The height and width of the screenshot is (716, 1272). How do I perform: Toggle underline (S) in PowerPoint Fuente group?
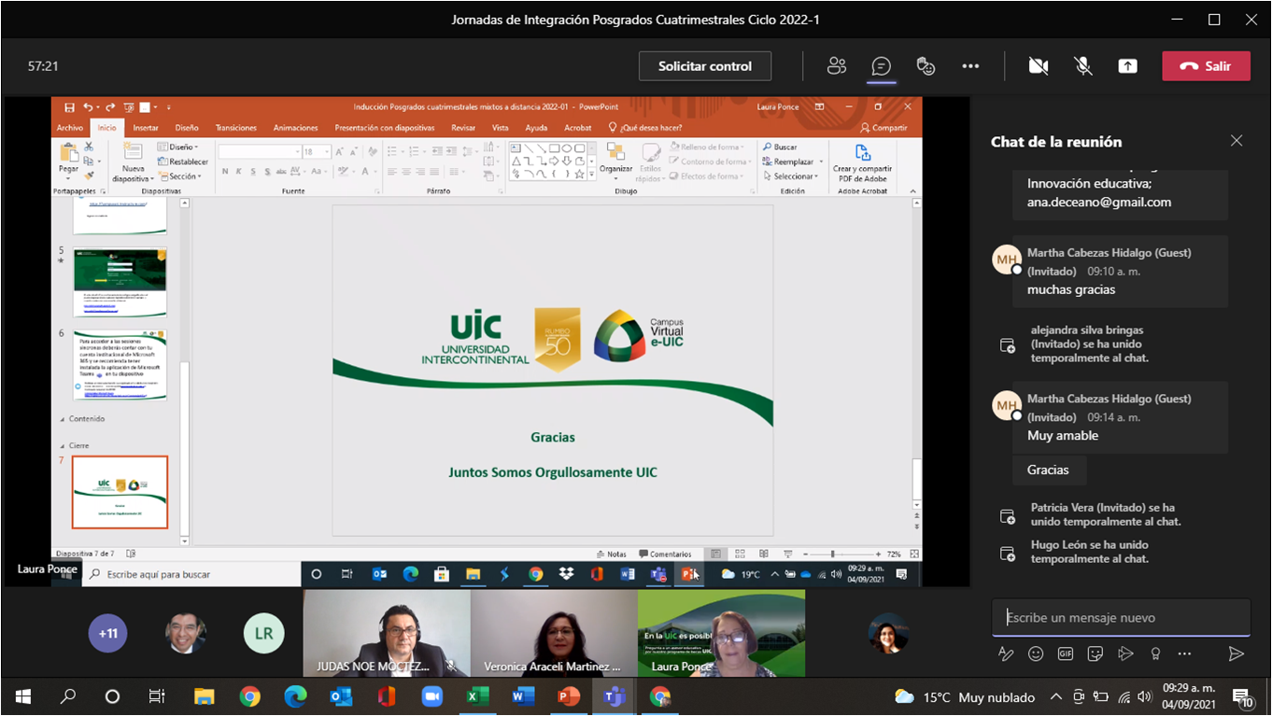pyautogui.click(x=254, y=172)
